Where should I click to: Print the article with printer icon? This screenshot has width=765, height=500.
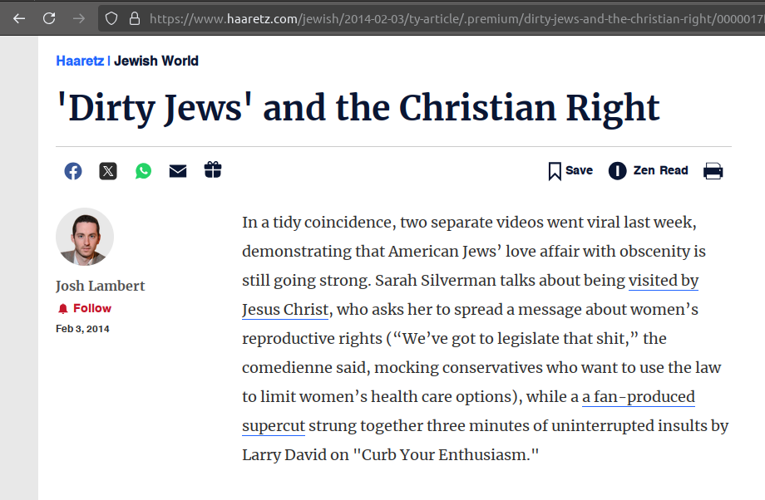tap(713, 171)
